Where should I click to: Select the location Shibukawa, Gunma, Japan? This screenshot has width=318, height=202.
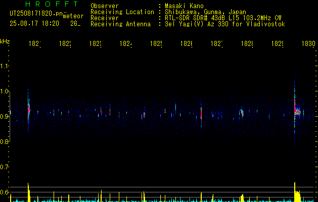click(205, 12)
